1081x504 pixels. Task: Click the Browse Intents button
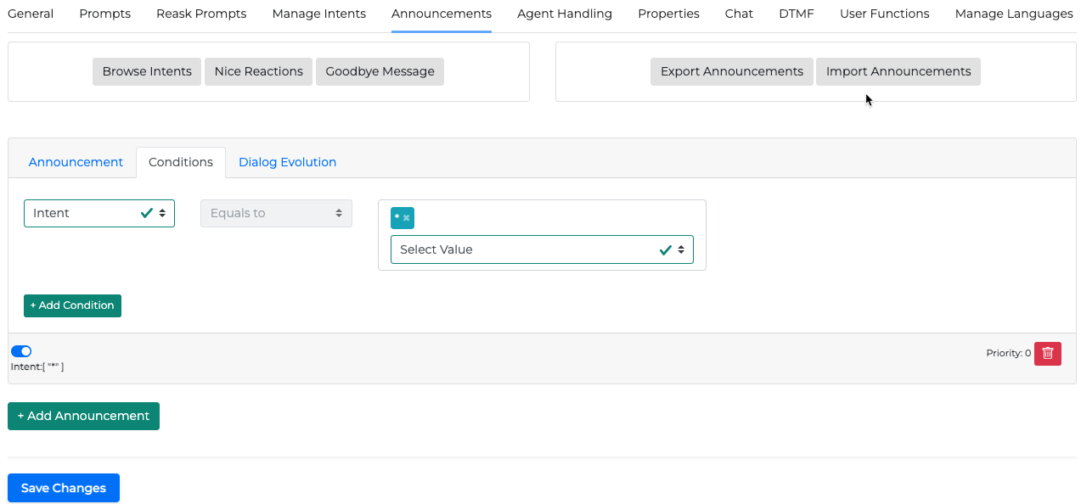pyautogui.click(x=147, y=71)
